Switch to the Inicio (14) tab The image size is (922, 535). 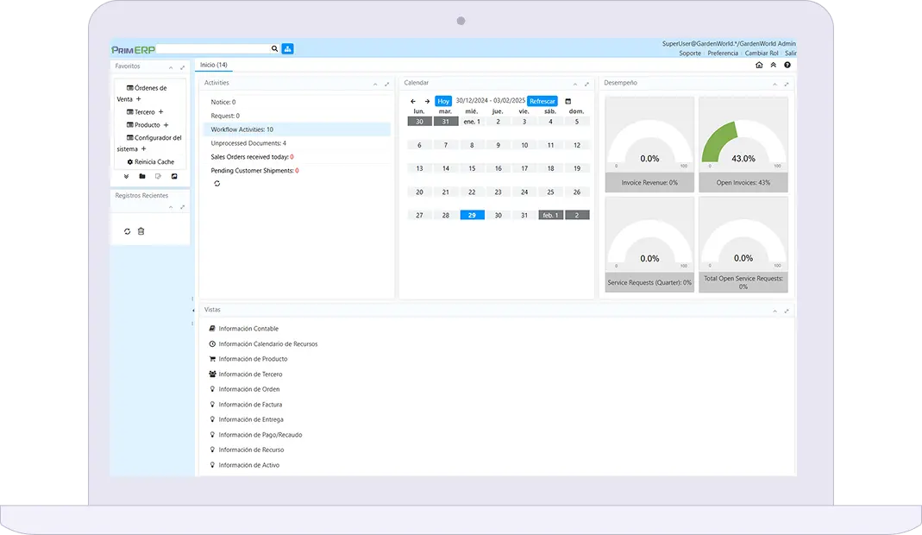[x=214, y=65]
